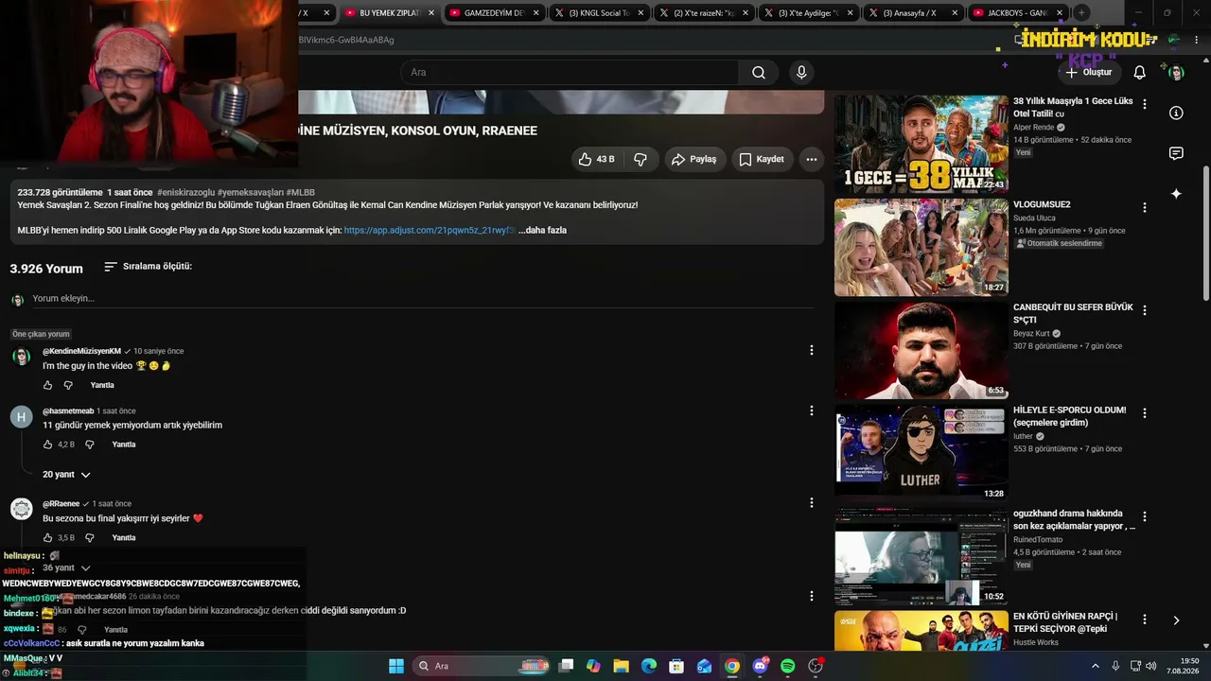Open a new browser tab with plus

[1081, 13]
